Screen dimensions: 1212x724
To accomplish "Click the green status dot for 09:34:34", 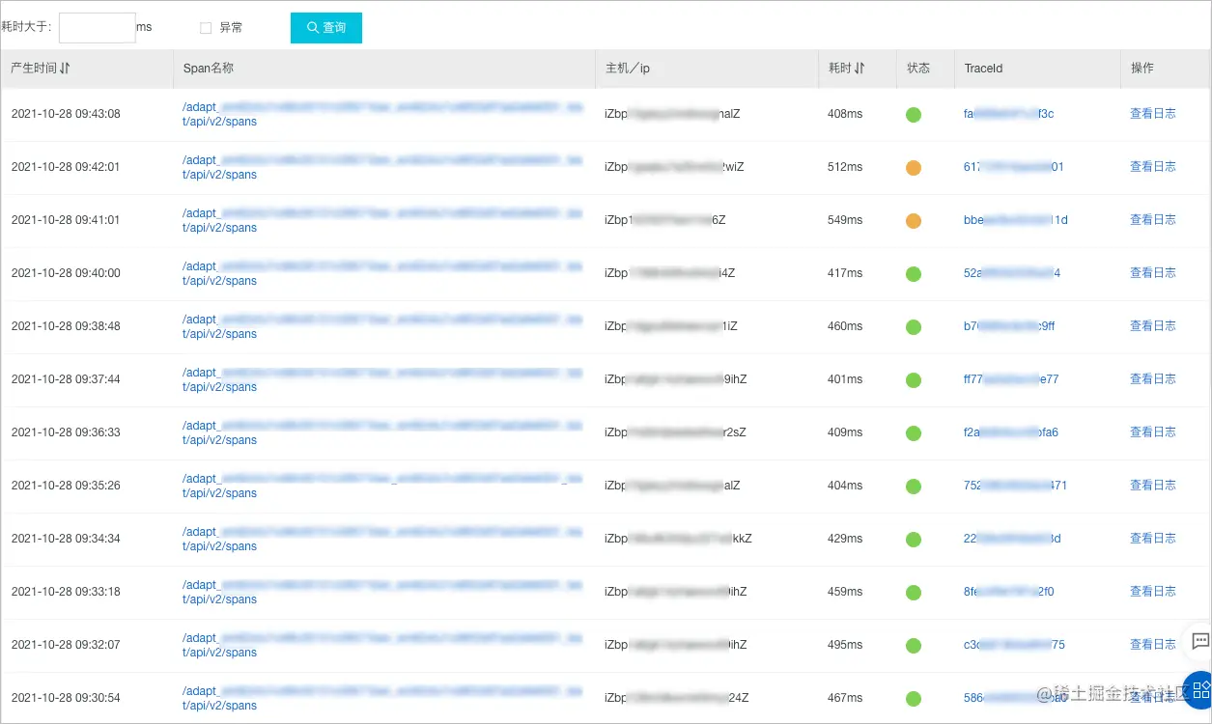I will 914,540.
